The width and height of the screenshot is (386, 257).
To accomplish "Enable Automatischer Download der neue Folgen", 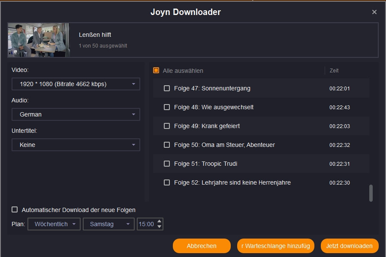I will pyautogui.click(x=15, y=209).
